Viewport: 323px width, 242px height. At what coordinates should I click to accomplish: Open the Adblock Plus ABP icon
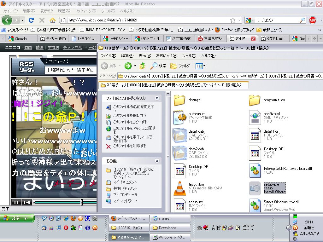pyautogui.click(x=313, y=20)
